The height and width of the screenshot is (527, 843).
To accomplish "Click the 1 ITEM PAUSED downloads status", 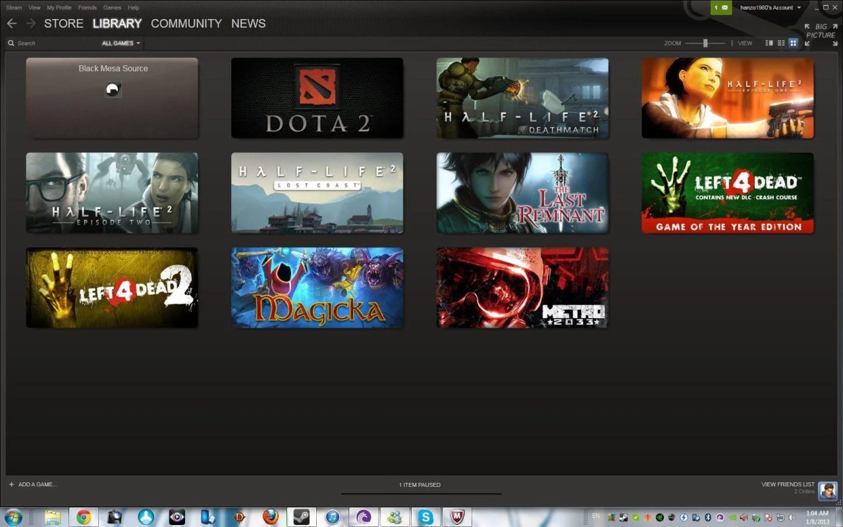I will [420, 485].
